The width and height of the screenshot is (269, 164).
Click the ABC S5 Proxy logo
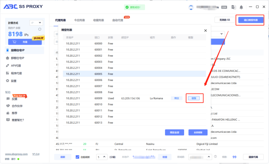tap(23, 7)
